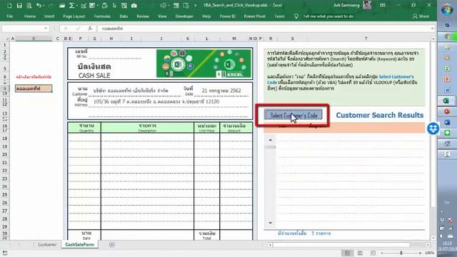Select column header T

(x=366, y=39)
